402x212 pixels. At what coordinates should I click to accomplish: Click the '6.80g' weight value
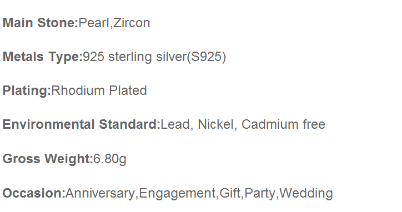110,159
